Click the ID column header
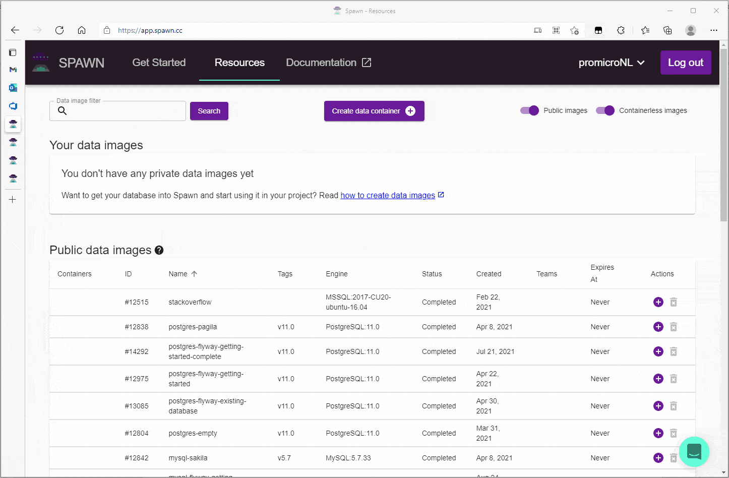This screenshot has height=478, width=729. click(x=129, y=274)
